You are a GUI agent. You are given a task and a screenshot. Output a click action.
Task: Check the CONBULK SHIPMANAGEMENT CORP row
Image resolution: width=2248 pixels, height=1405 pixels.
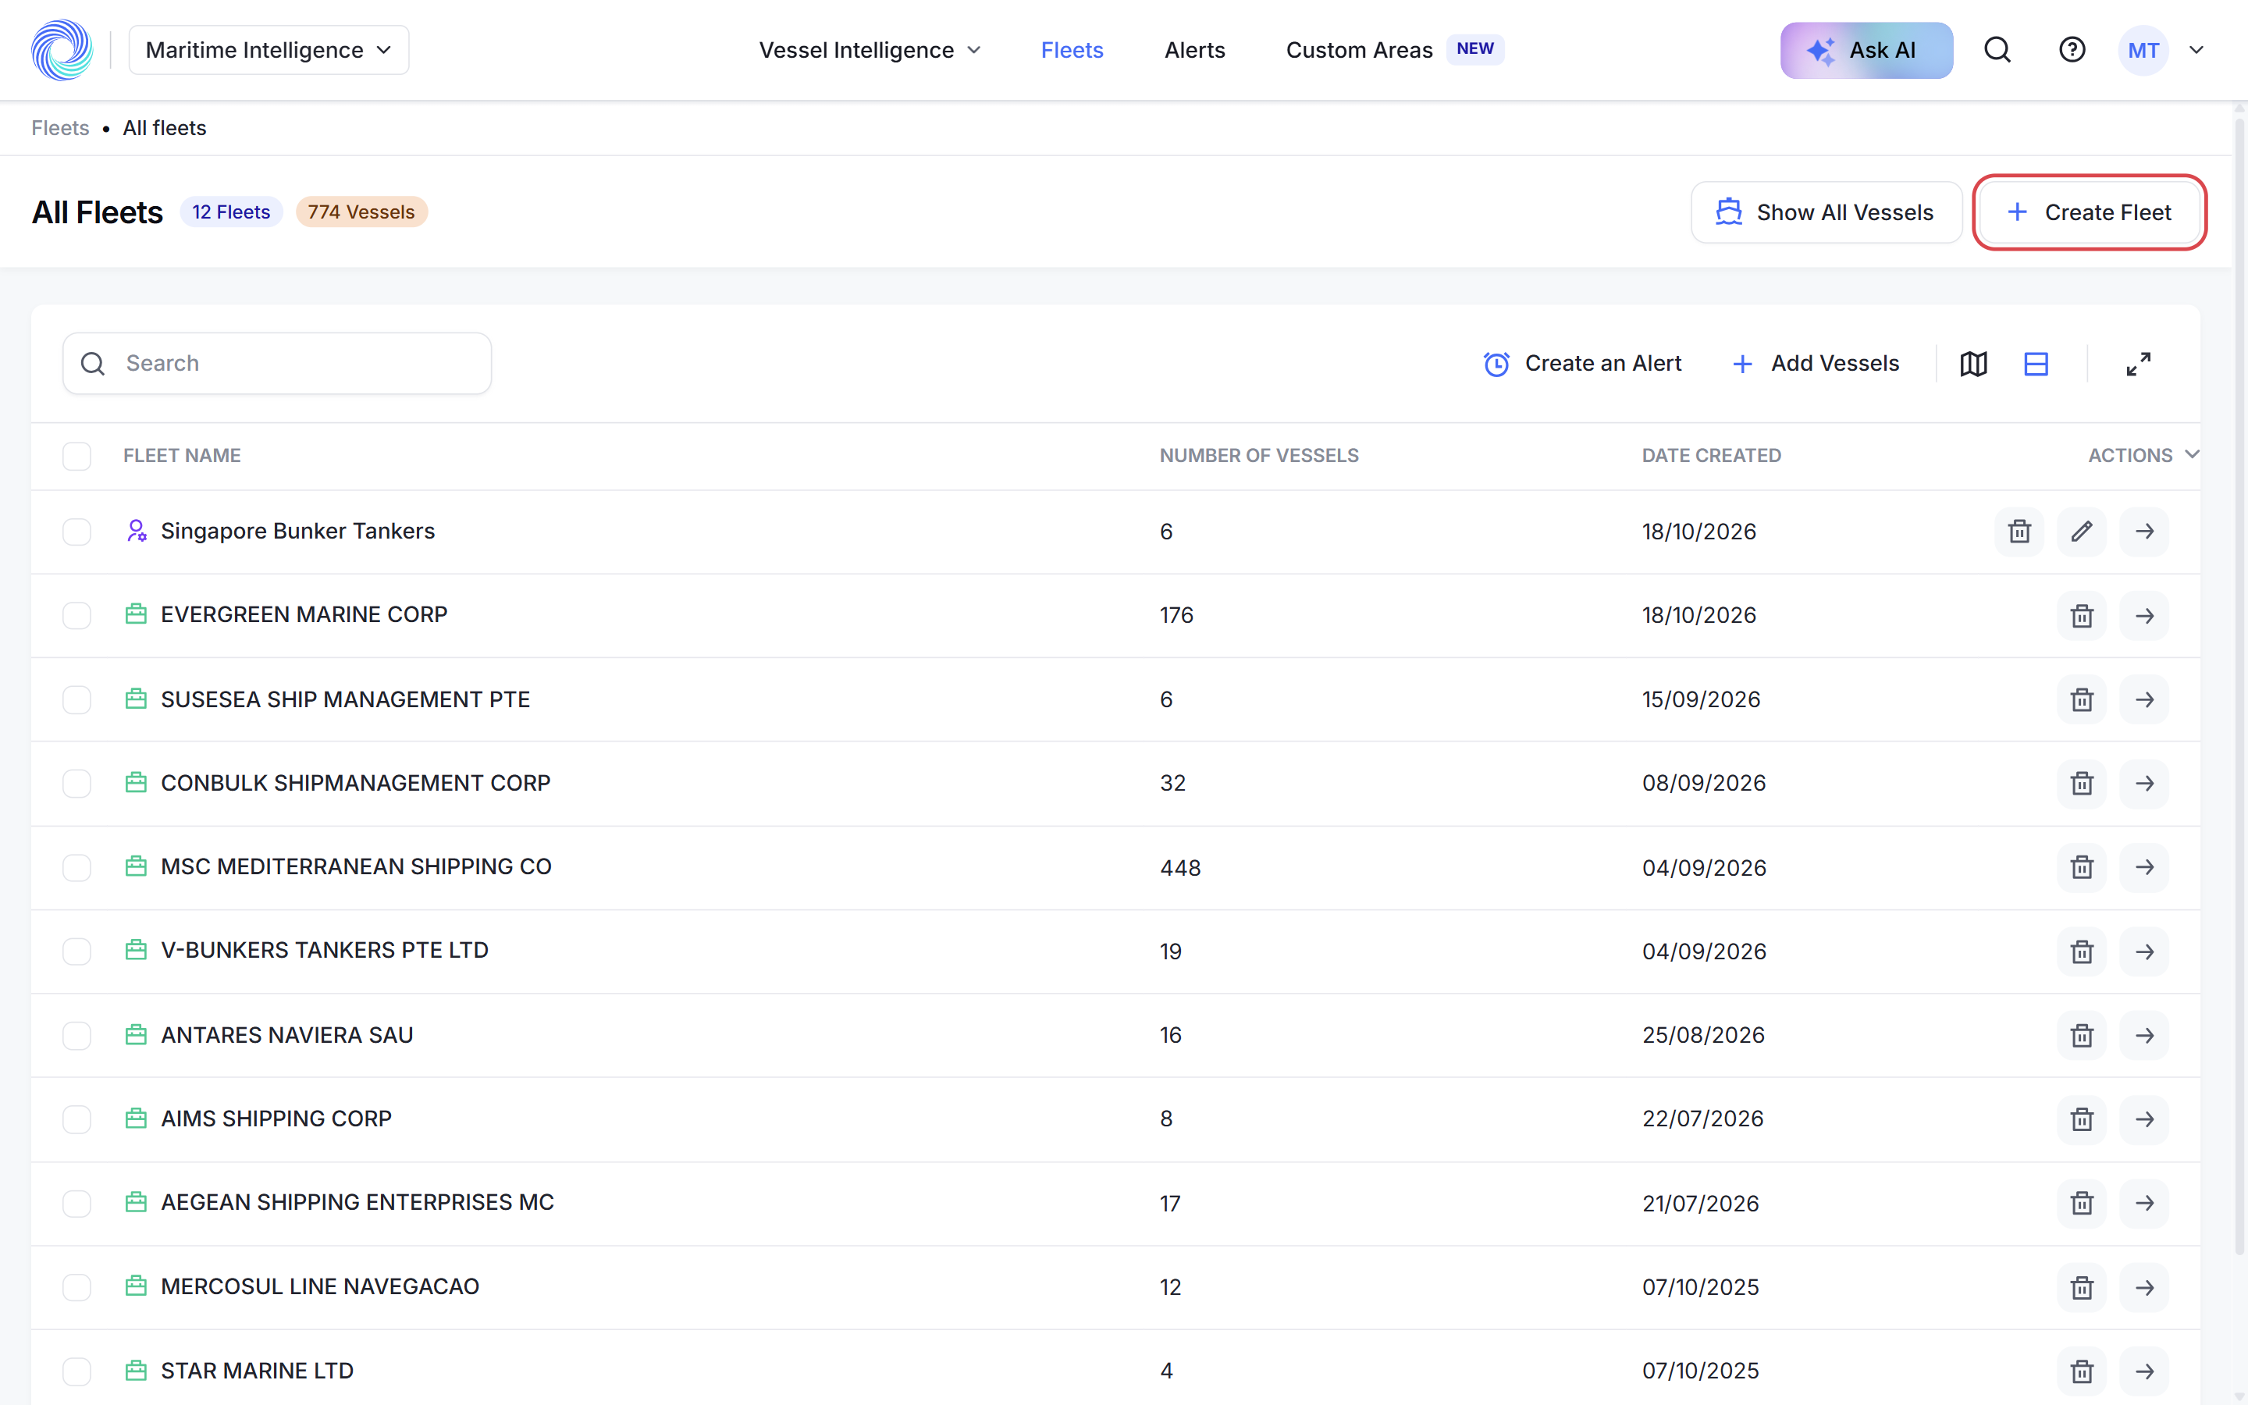click(x=77, y=784)
